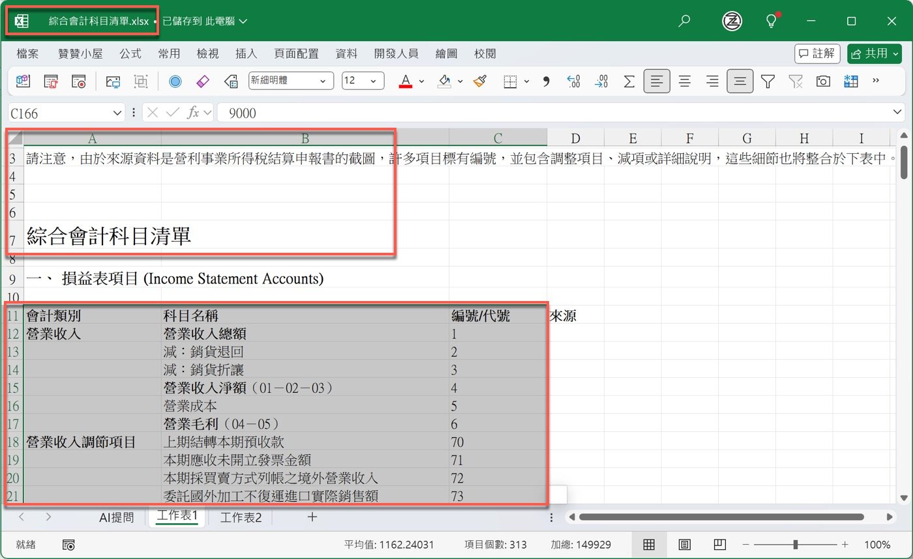The width and height of the screenshot is (913, 559).
Task: Switch to page layout view in status bar
Action: coord(685,545)
